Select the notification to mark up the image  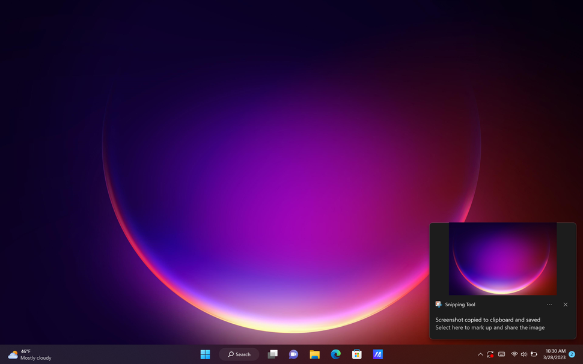pos(490,327)
